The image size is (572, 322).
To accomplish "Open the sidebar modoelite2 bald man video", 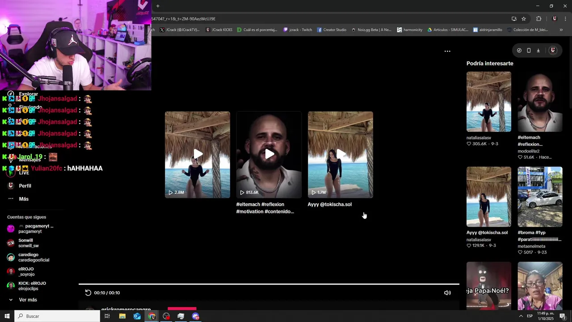I will 540,102.
